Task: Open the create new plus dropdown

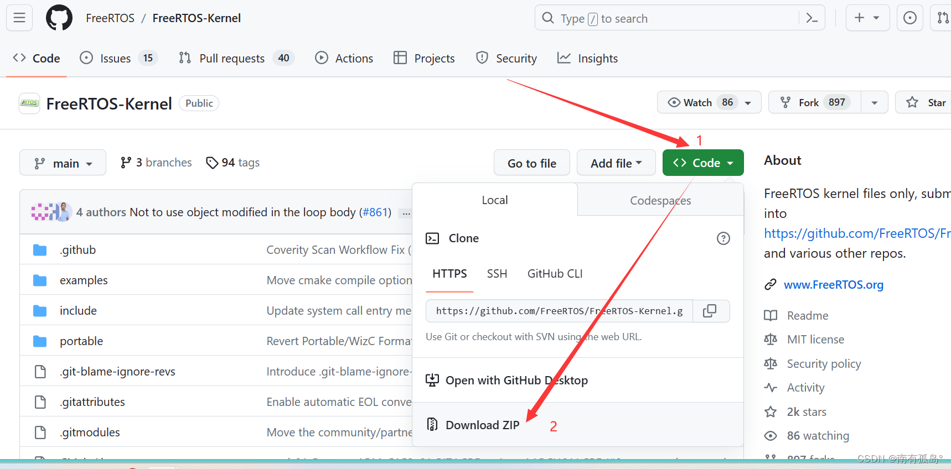Action: point(867,18)
